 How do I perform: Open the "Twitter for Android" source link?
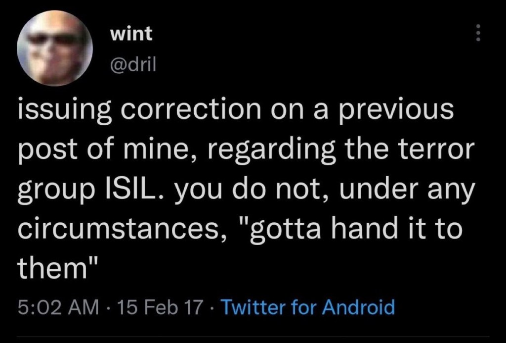point(307,307)
